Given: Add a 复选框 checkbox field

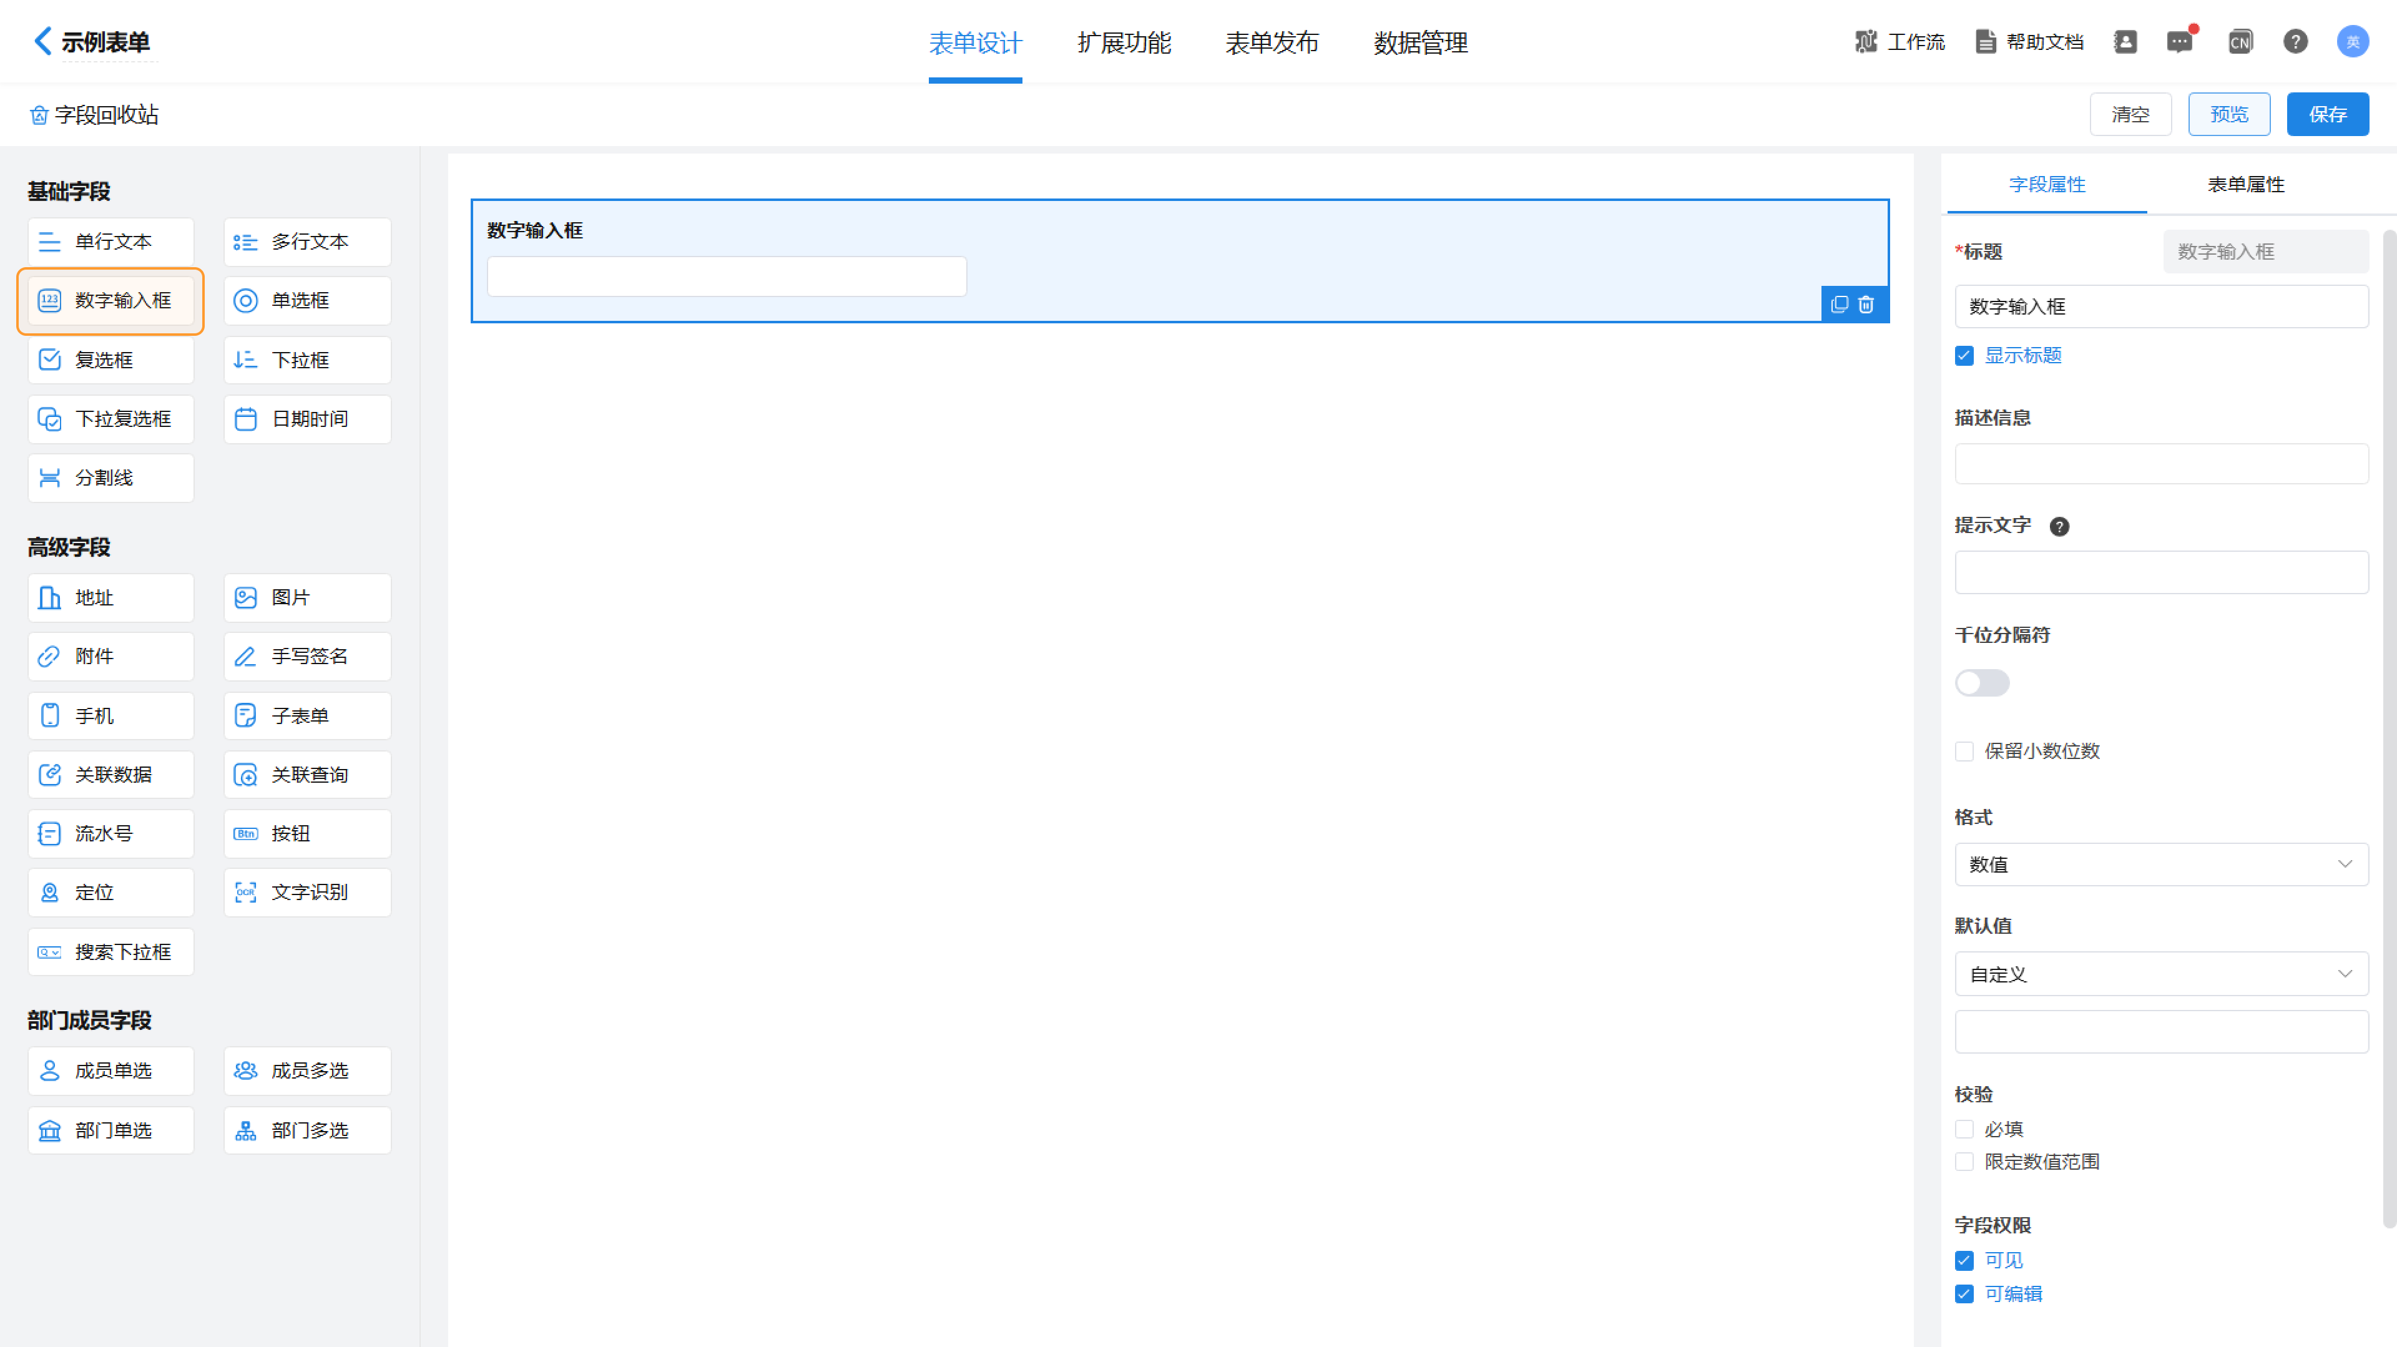Looking at the screenshot, I should 110,360.
